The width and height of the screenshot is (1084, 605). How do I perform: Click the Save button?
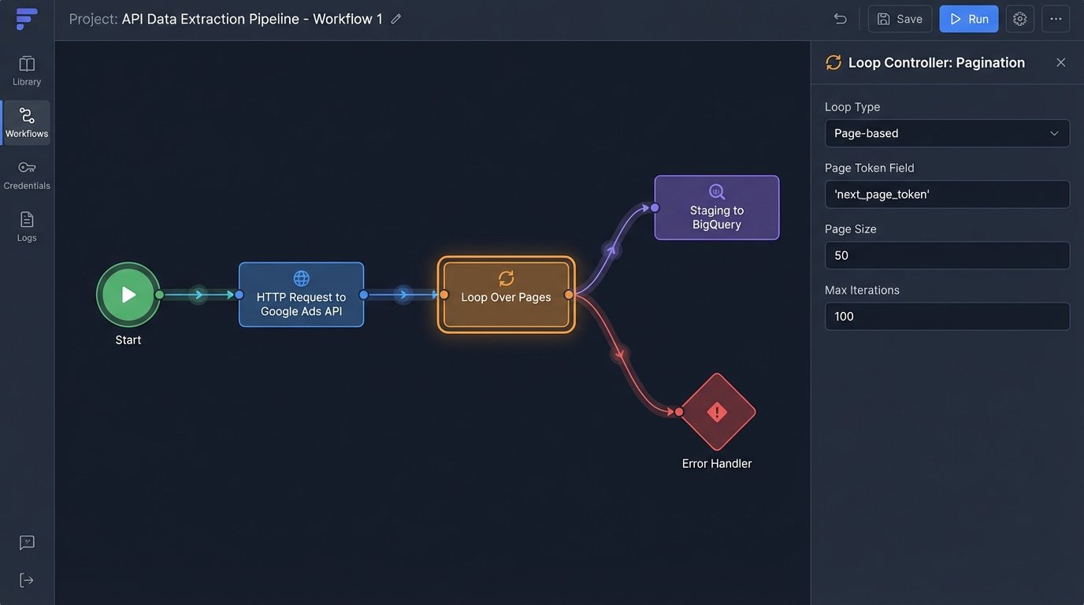tap(900, 18)
